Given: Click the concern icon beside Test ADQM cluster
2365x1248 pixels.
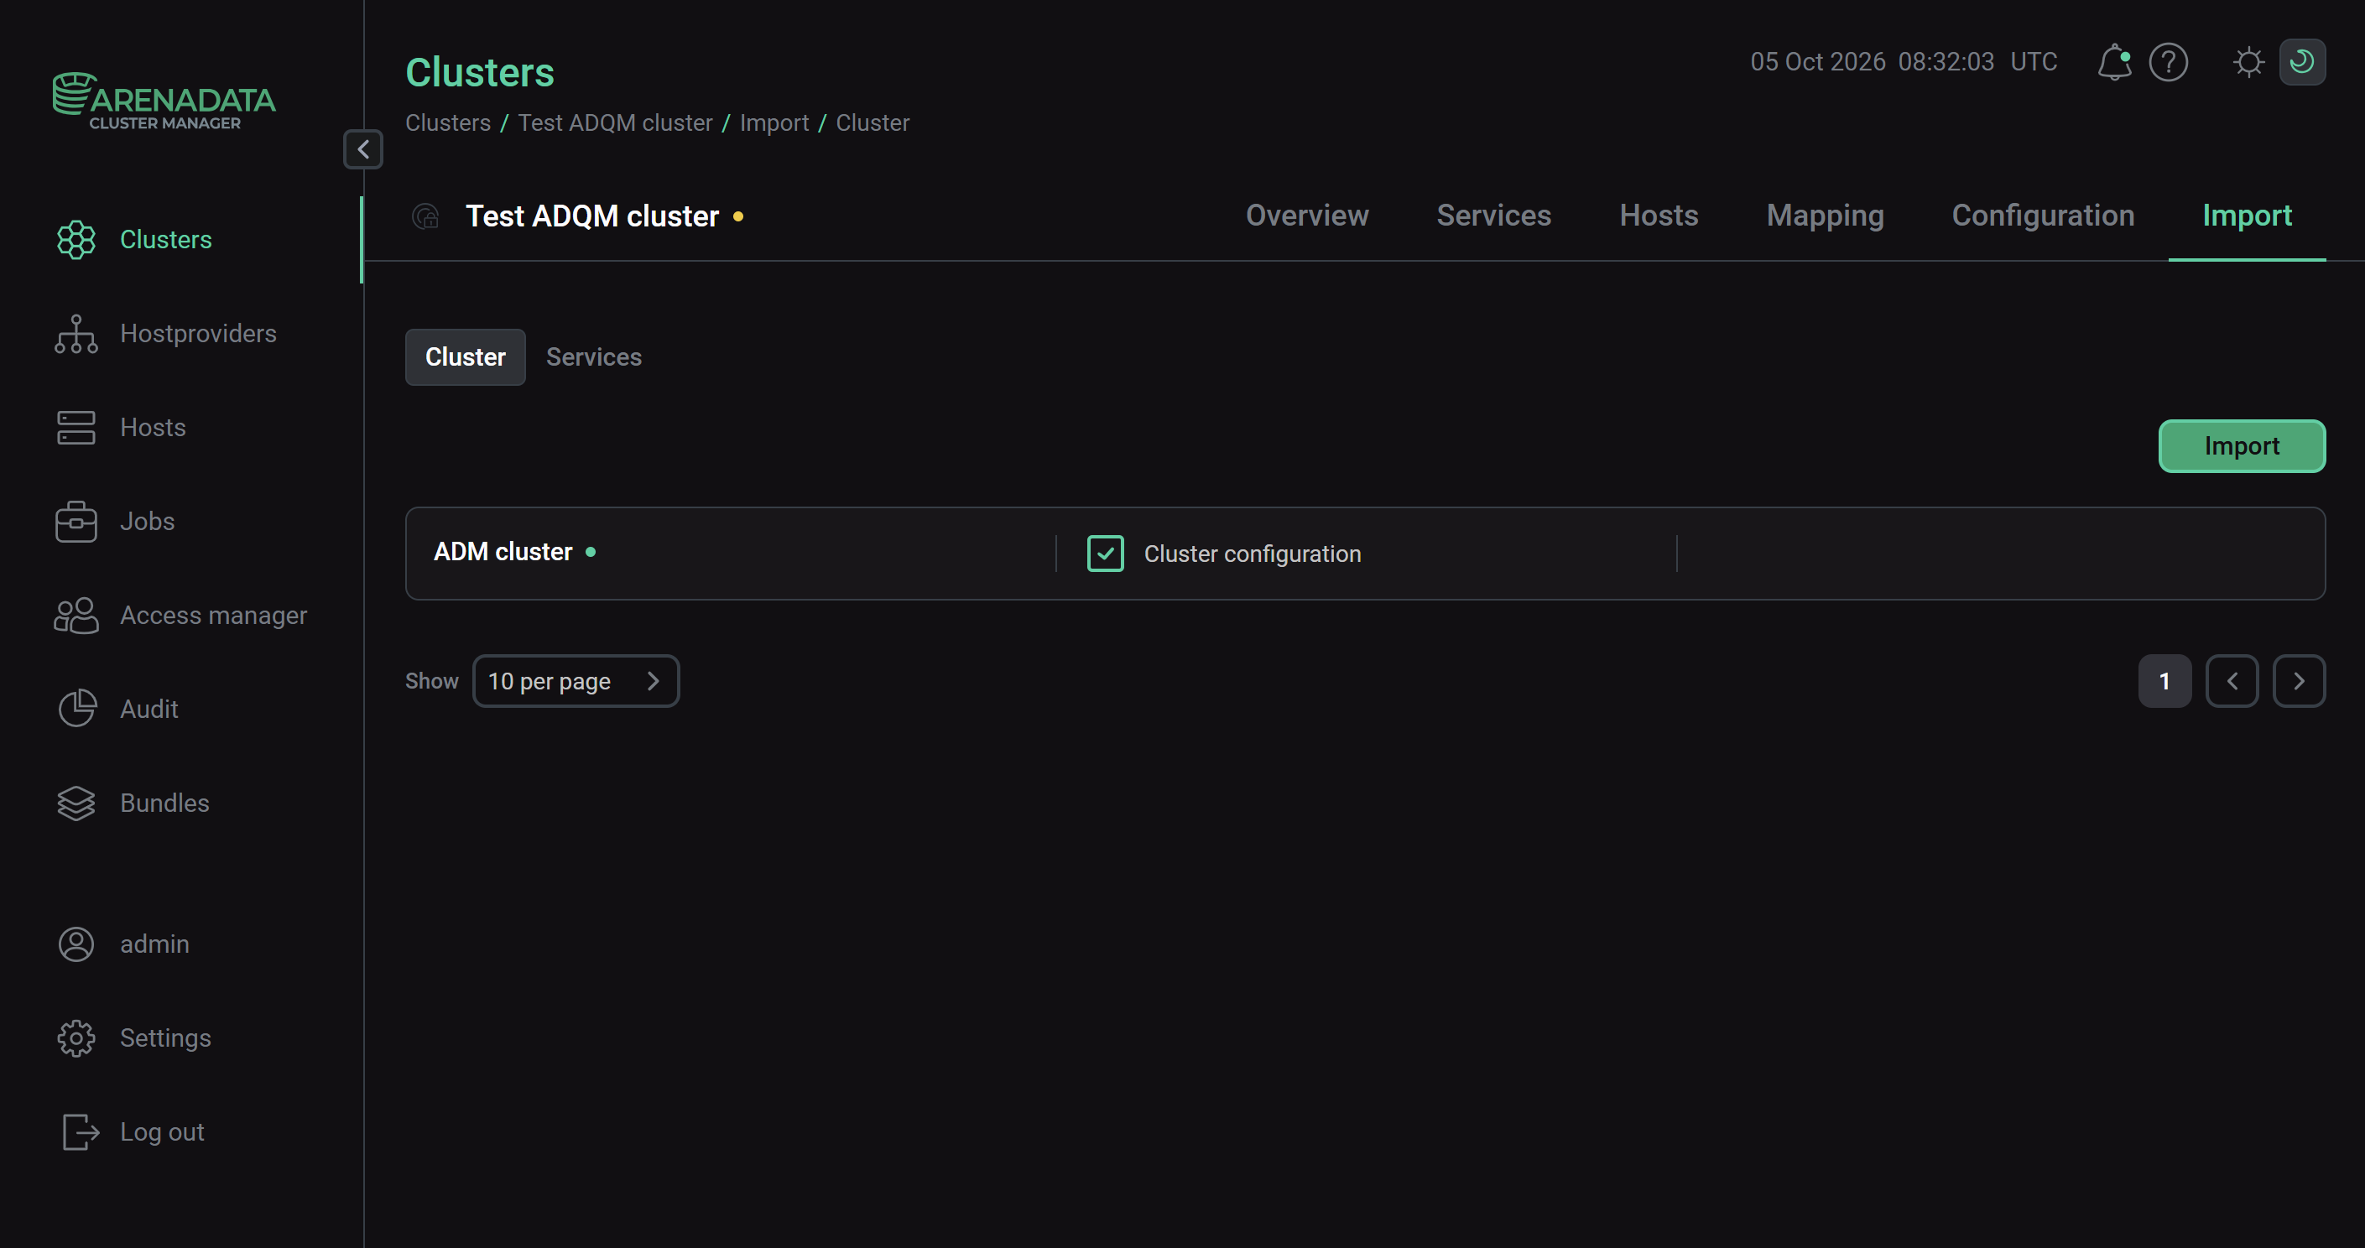Looking at the screenshot, I should [426, 216].
